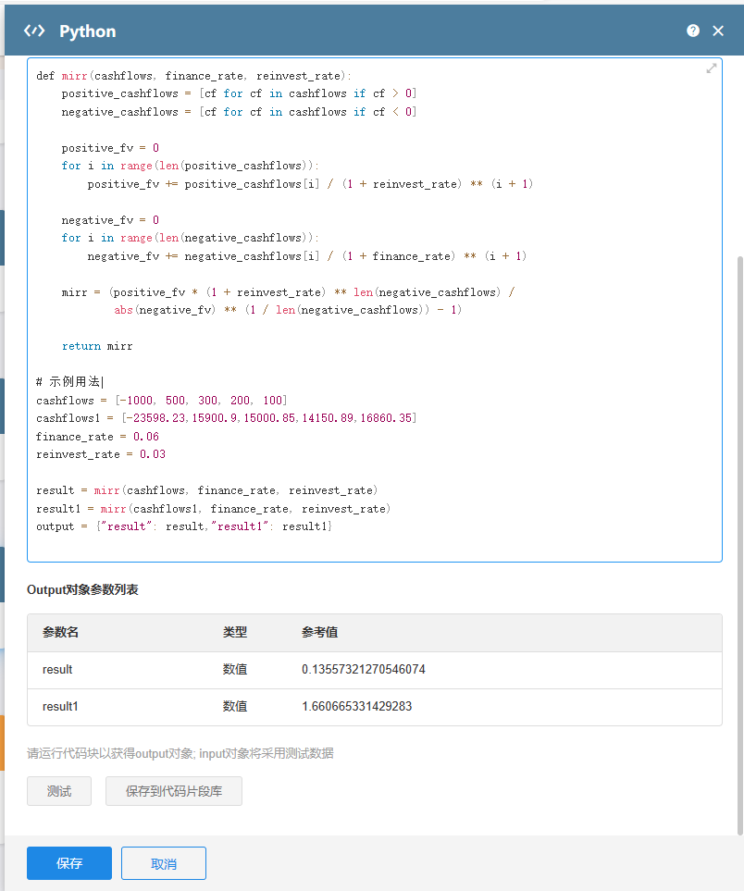
Task: Click the code </> icon in the header
Action: [36, 31]
